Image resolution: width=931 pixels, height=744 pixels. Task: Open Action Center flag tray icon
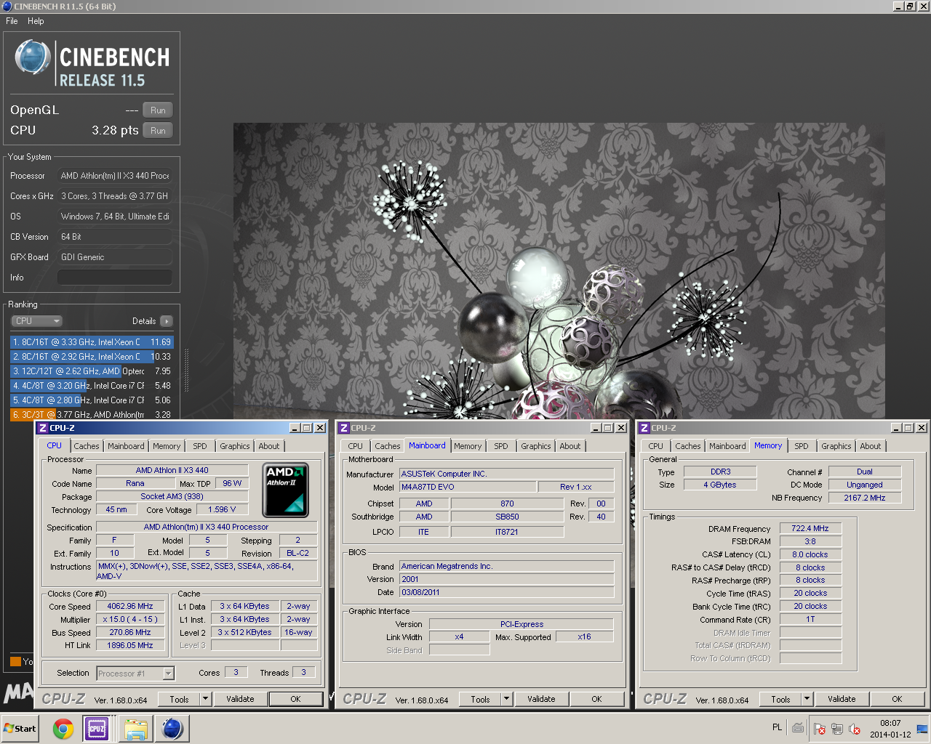[820, 729]
